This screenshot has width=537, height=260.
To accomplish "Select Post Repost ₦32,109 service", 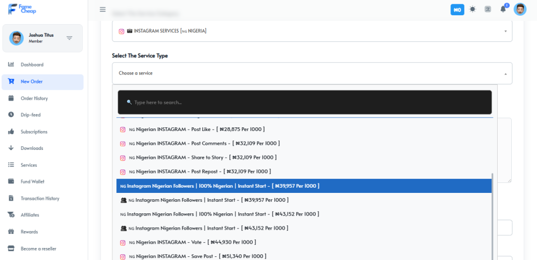I will tap(304, 171).
